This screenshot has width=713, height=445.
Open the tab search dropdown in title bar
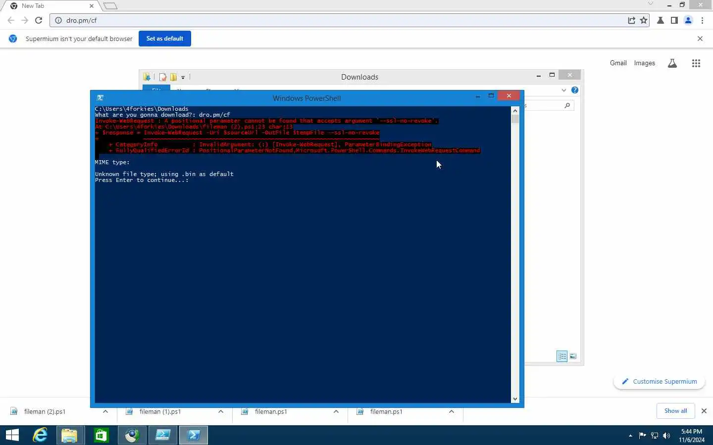click(651, 4)
